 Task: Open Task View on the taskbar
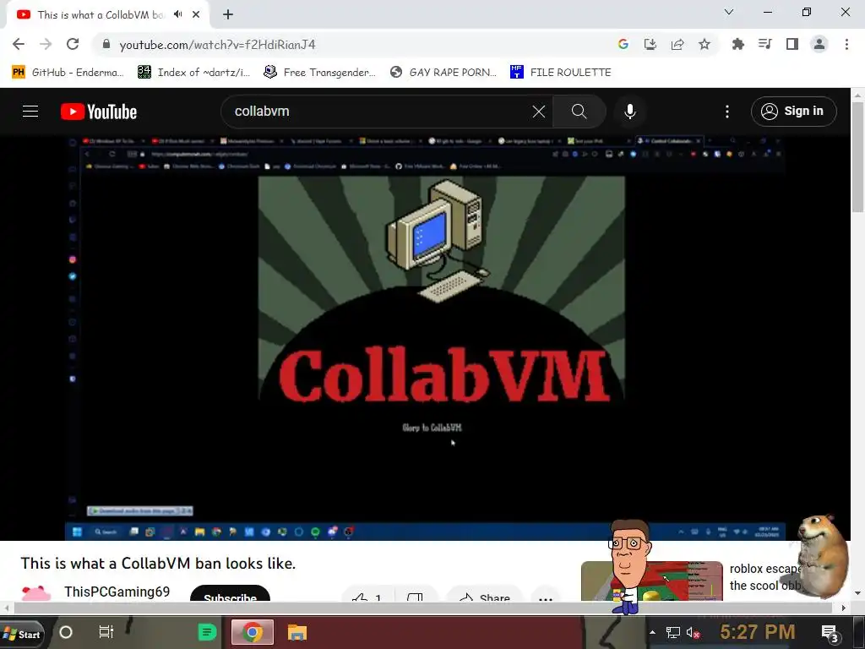click(x=106, y=632)
